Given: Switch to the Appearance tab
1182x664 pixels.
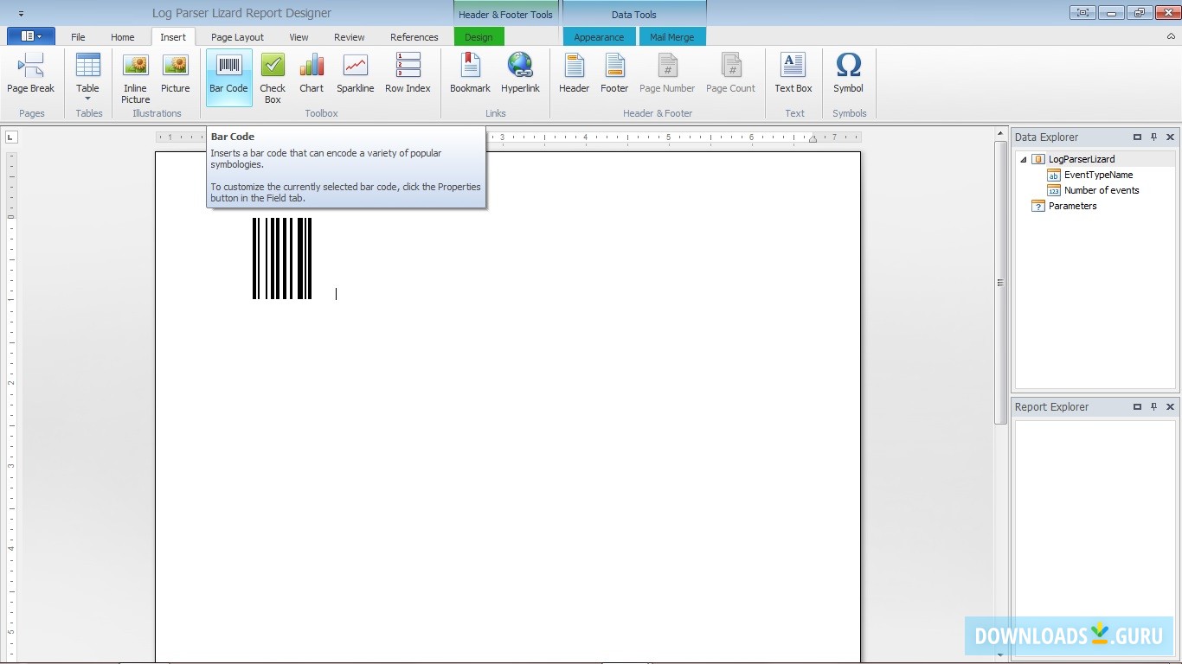Looking at the screenshot, I should [x=599, y=37].
